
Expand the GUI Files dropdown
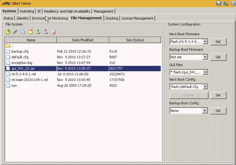click(205, 72)
